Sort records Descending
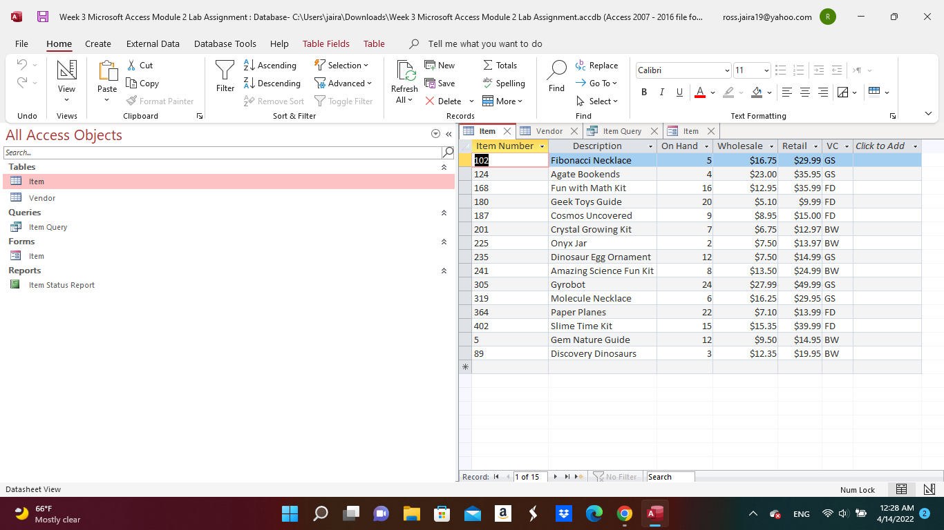The width and height of the screenshot is (944, 530). pyautogui.click(x=272, y=83)
